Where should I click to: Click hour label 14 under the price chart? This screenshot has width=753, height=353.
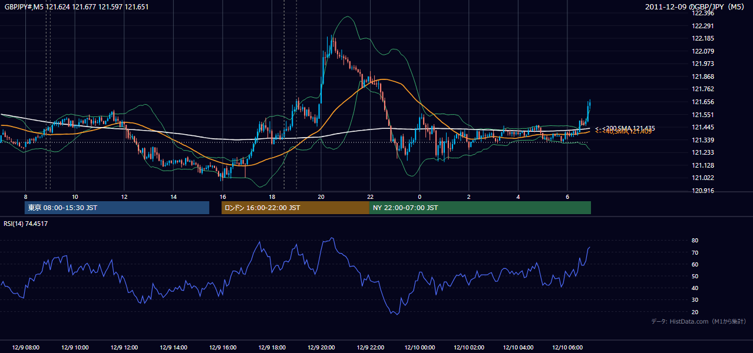click(173, 197)
